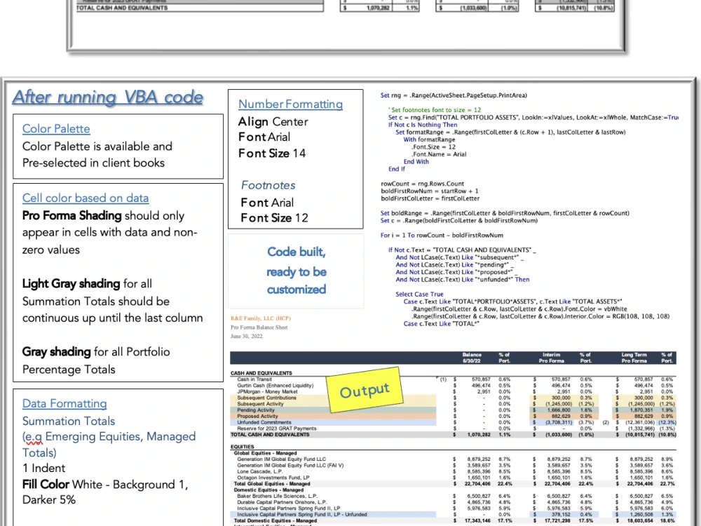Select the bold "Pro Forma Shading" text
Image resolution: width=701 pixels, height=526 pixels.
click(x=72, y=215)
